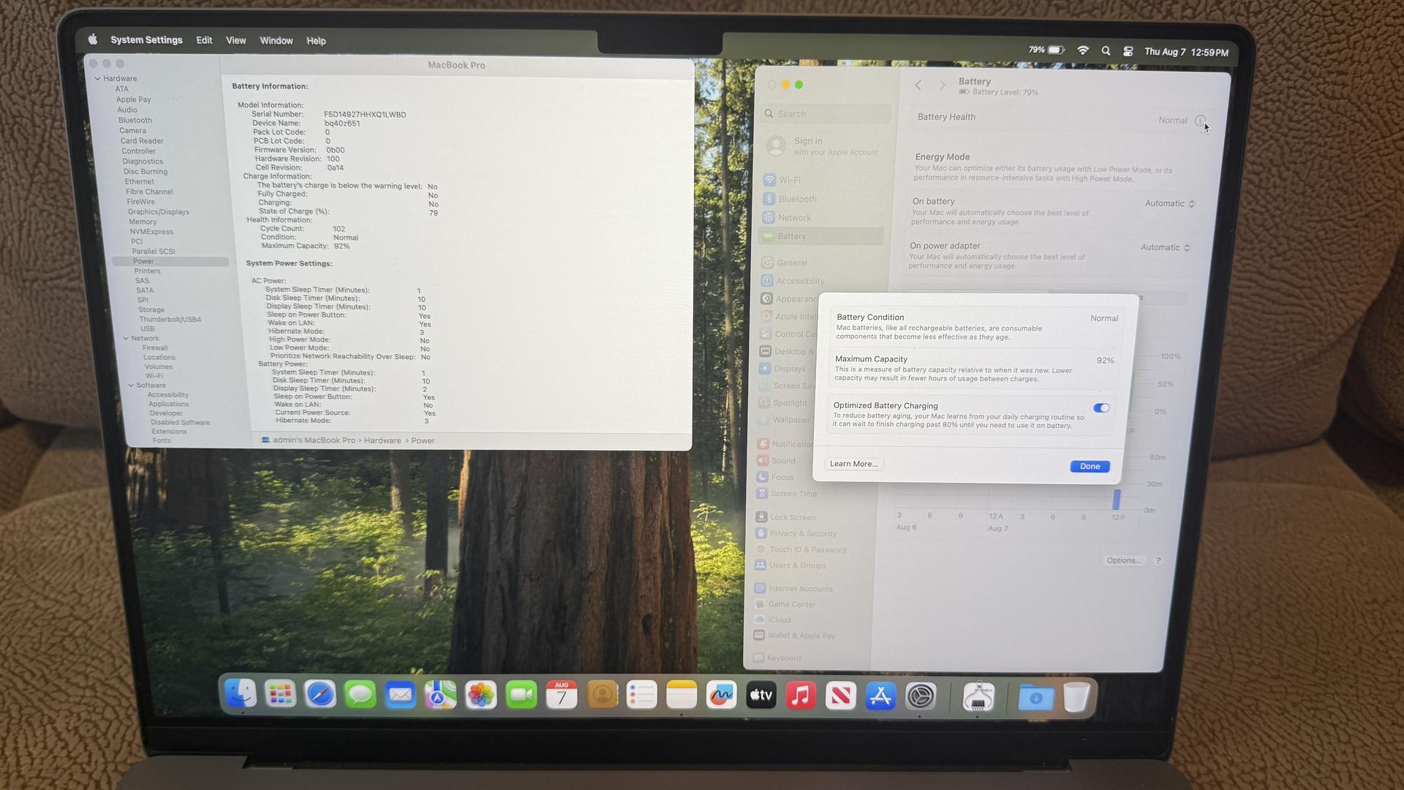This screenshot has height=790, width=1404.
Task: Open Calendar app in the Dock
Action: click(x=562, y=694)
